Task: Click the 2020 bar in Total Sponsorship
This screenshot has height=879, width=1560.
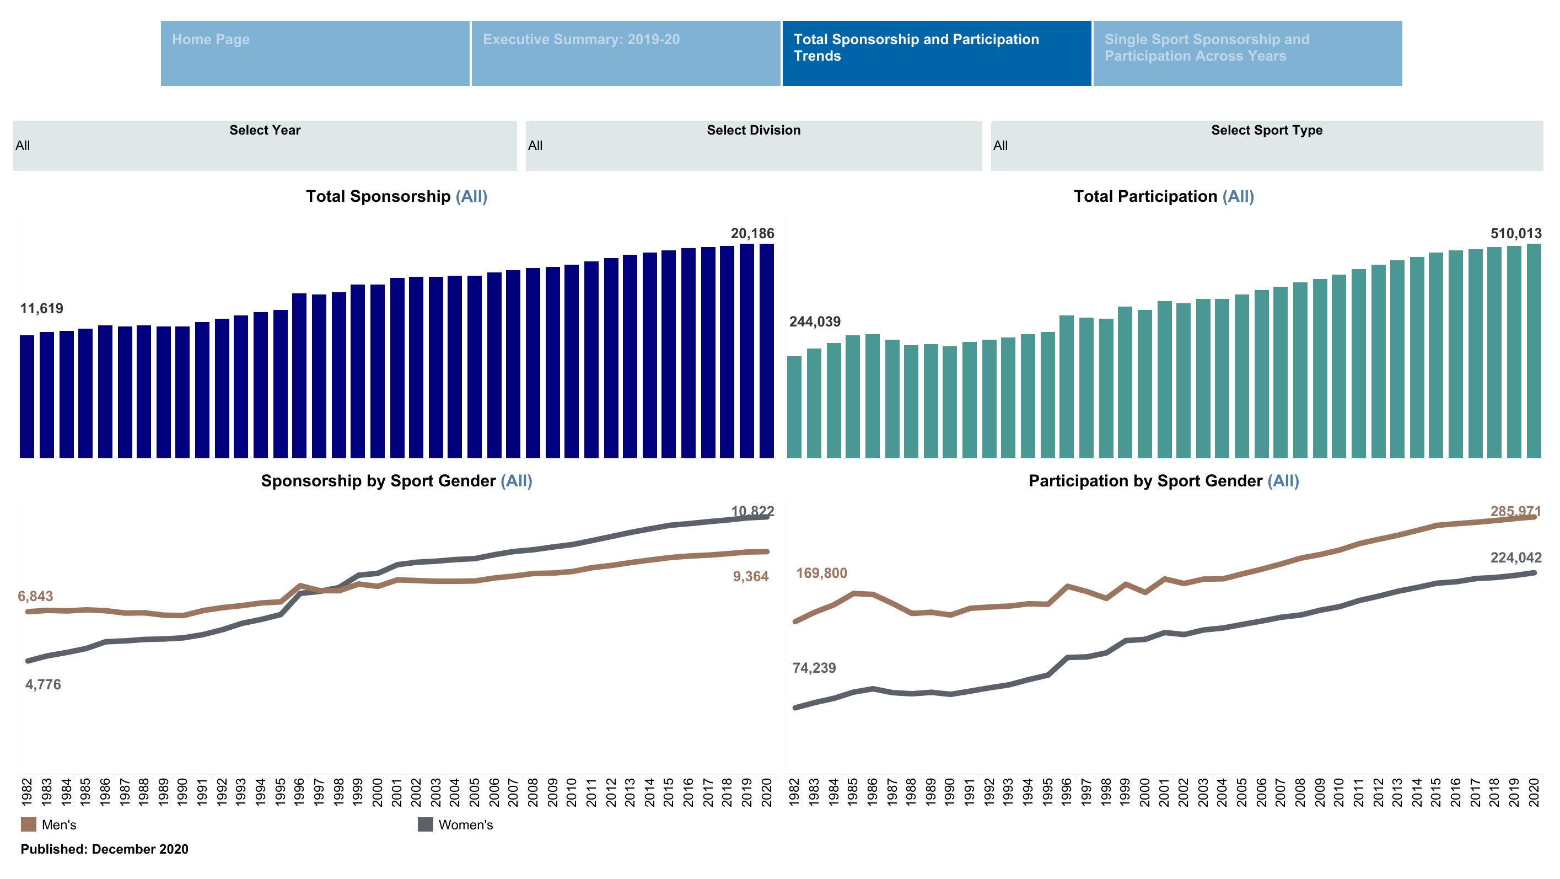Action: click(766, 351)
